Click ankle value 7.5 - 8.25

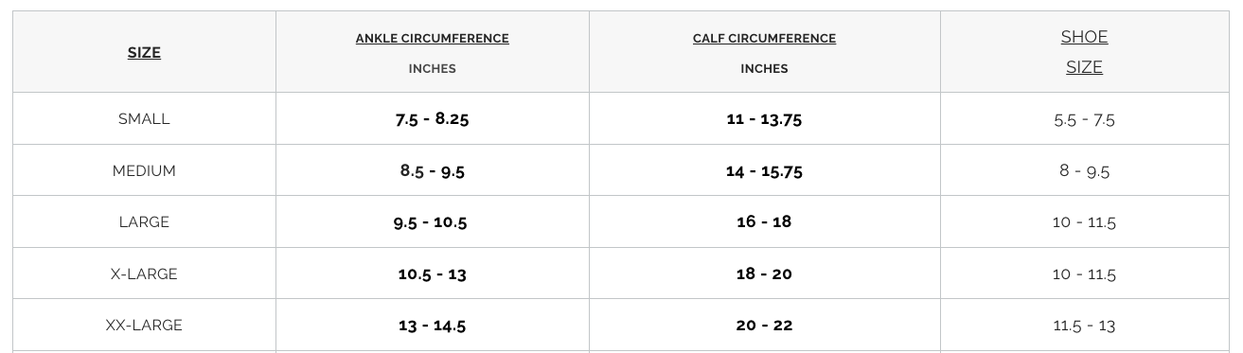[x=433, y=119]
